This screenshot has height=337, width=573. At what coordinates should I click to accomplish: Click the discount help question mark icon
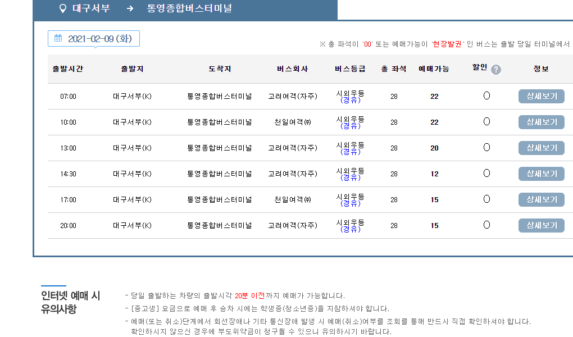click(496, 70)
